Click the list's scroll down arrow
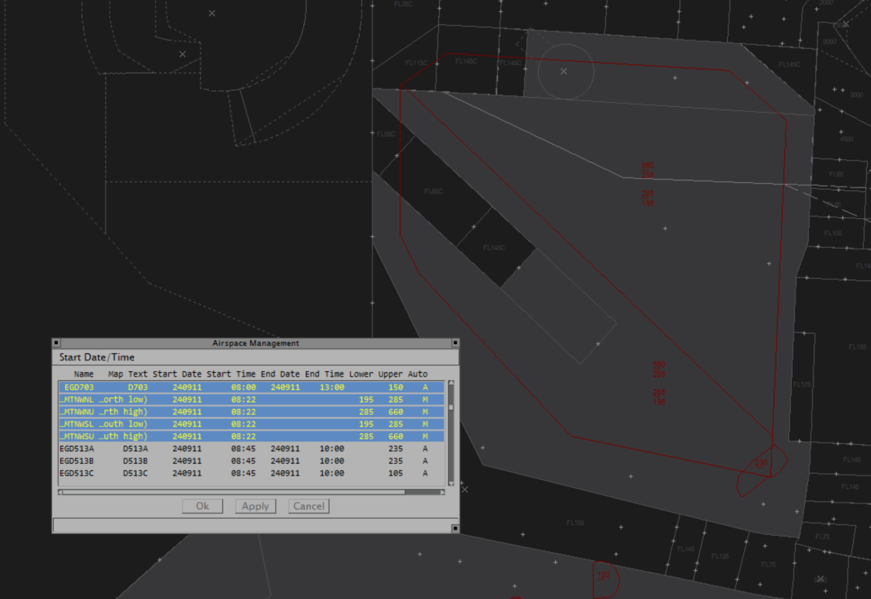The image size is (871, 599). (x=451, y=482)
